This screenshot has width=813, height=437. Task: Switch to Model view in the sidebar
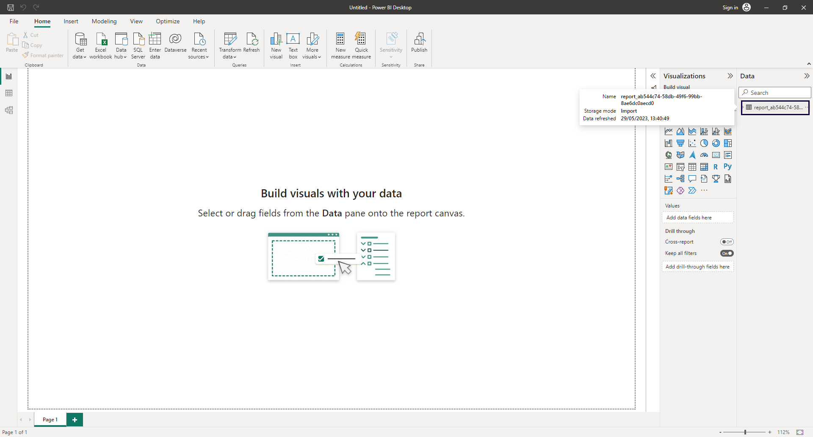click(9, 110)
